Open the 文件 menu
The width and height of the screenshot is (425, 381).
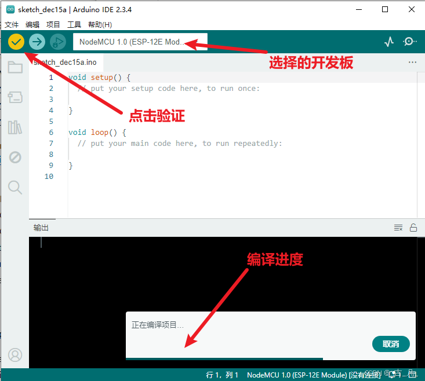tap(12, 25)
